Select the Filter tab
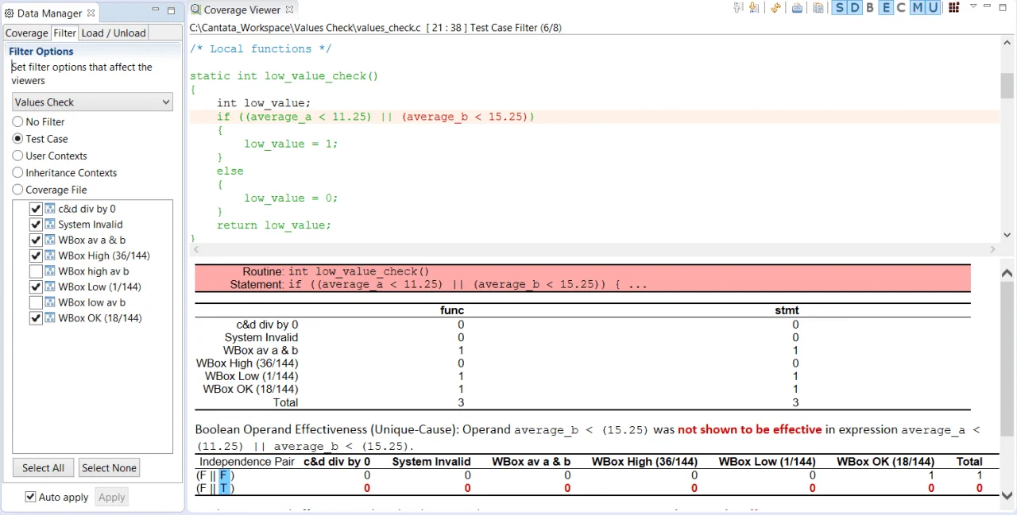This screenshot has height=515, width=1017. pyautogui.click(x=65, y=33)
